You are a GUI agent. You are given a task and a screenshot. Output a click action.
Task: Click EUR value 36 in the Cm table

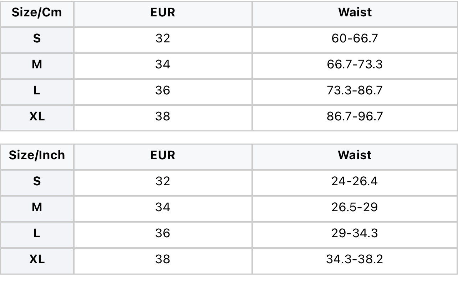click(x=163, y=90)
